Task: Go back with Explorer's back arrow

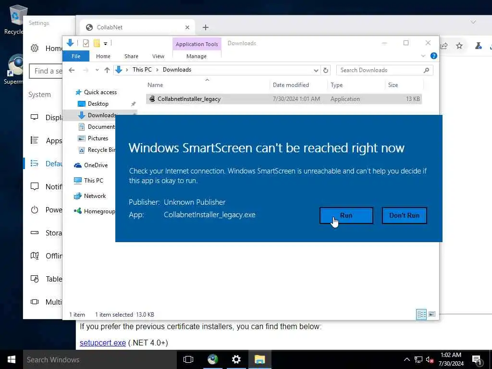Action: (x=72, y=70)
